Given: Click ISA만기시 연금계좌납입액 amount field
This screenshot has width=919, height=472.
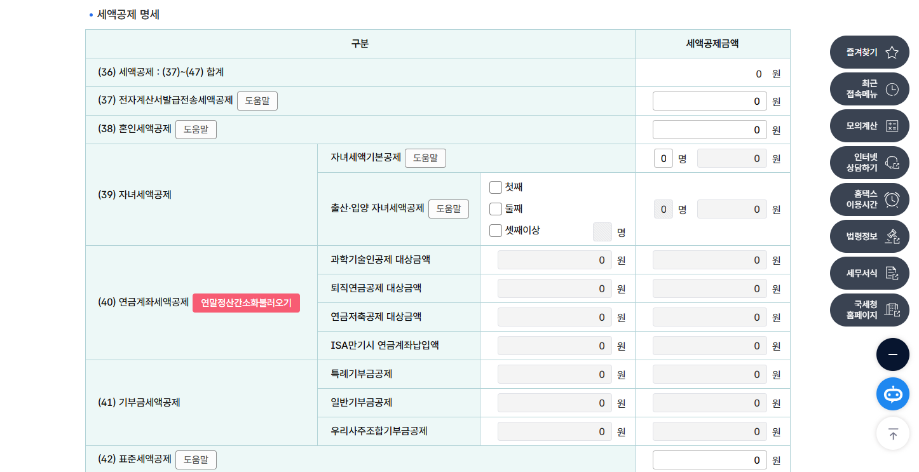Looking at the screenshot, I should (554, 346).
